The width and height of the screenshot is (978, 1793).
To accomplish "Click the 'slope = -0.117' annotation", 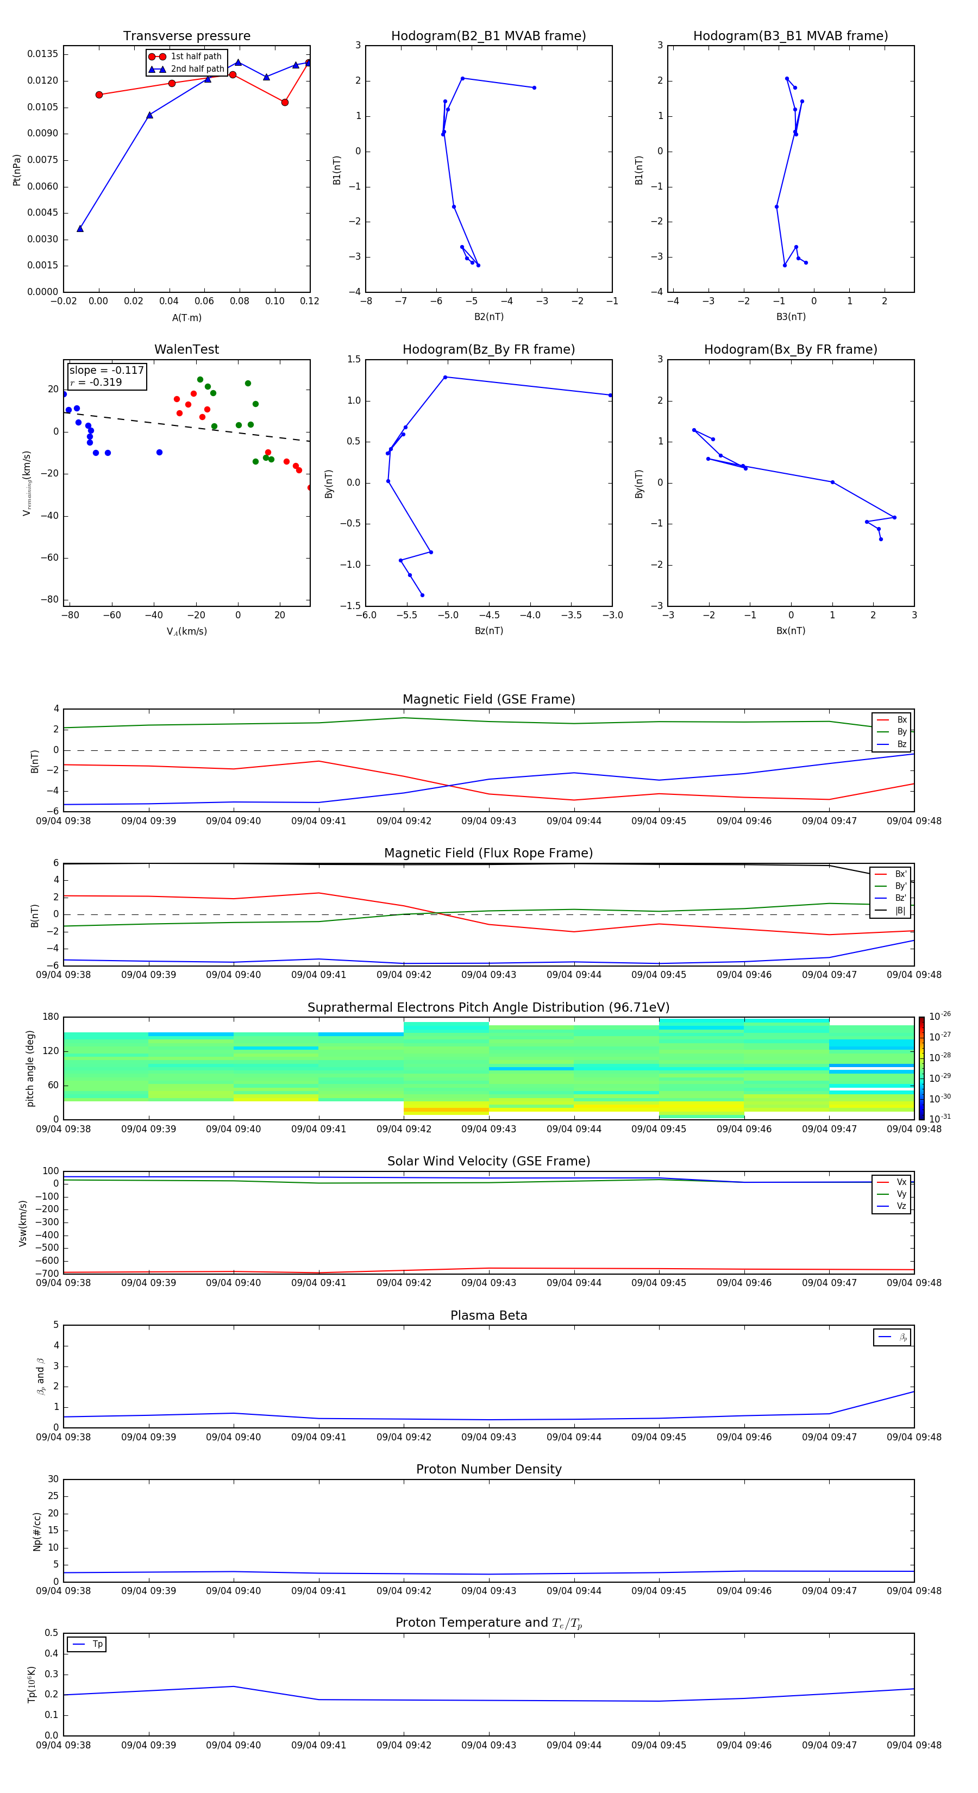I will [106, 371].
